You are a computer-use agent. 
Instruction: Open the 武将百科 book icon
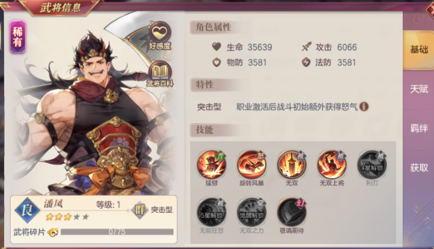(160, 74)
